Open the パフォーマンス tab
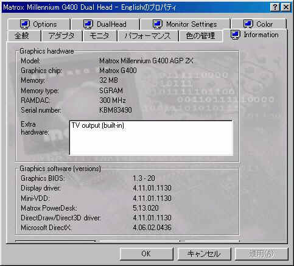This screenshot has height=266, width=294. (x=148, y=36)
